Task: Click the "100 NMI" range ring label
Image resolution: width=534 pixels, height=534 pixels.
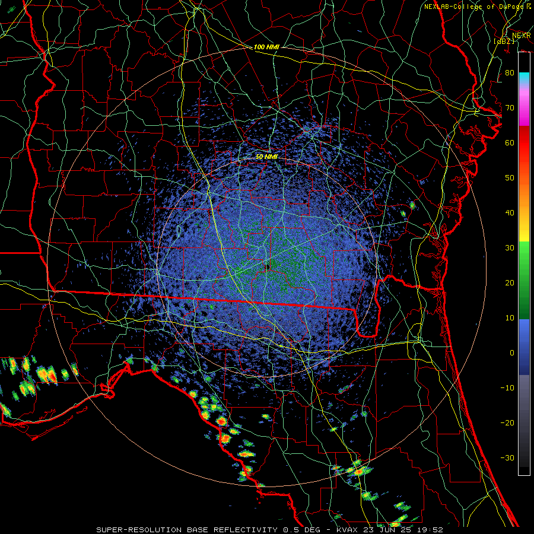Action: click(x=266, y=47)
